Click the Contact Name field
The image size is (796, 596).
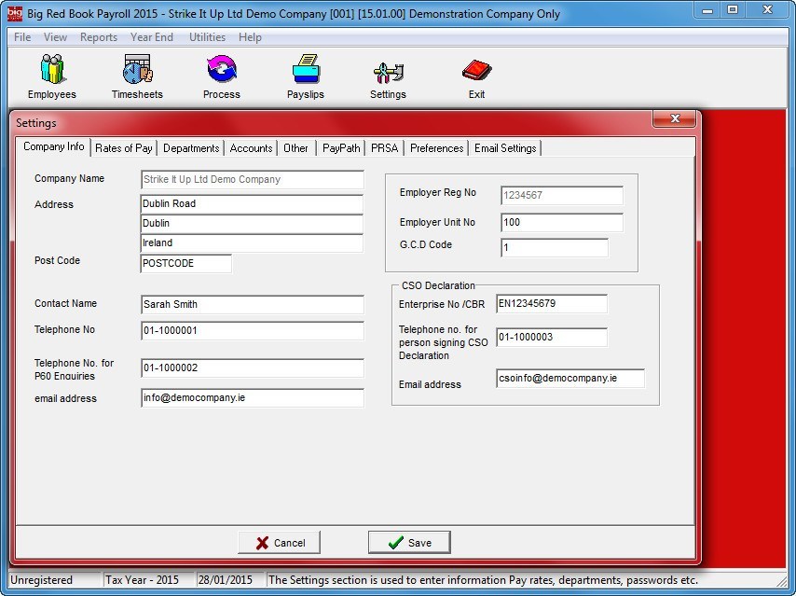click(252, 304)
